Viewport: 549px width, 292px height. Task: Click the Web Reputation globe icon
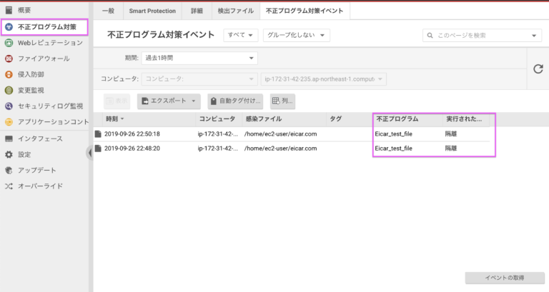click(x=9, y=43)
